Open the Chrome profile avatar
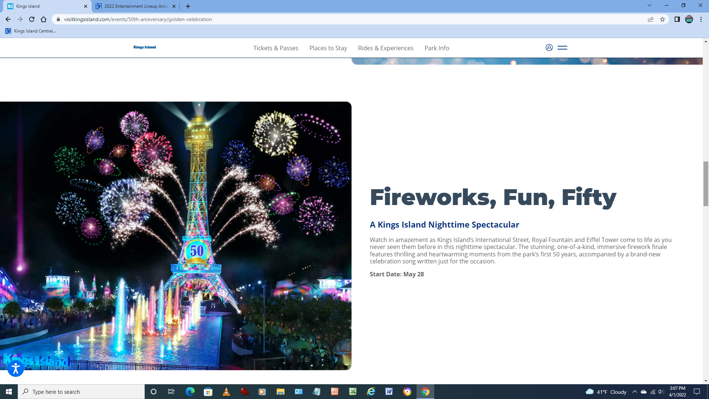The height and width of the screenshot is (399, 709). click(x=689, y=19)
